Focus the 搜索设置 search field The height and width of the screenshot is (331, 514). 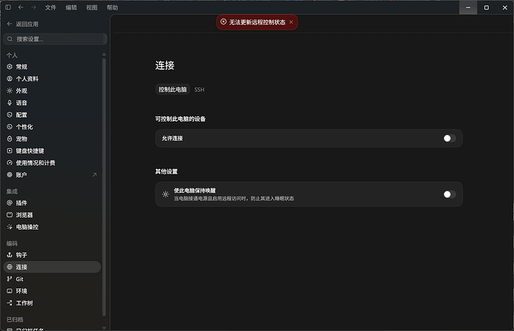[x=55, y=39]
